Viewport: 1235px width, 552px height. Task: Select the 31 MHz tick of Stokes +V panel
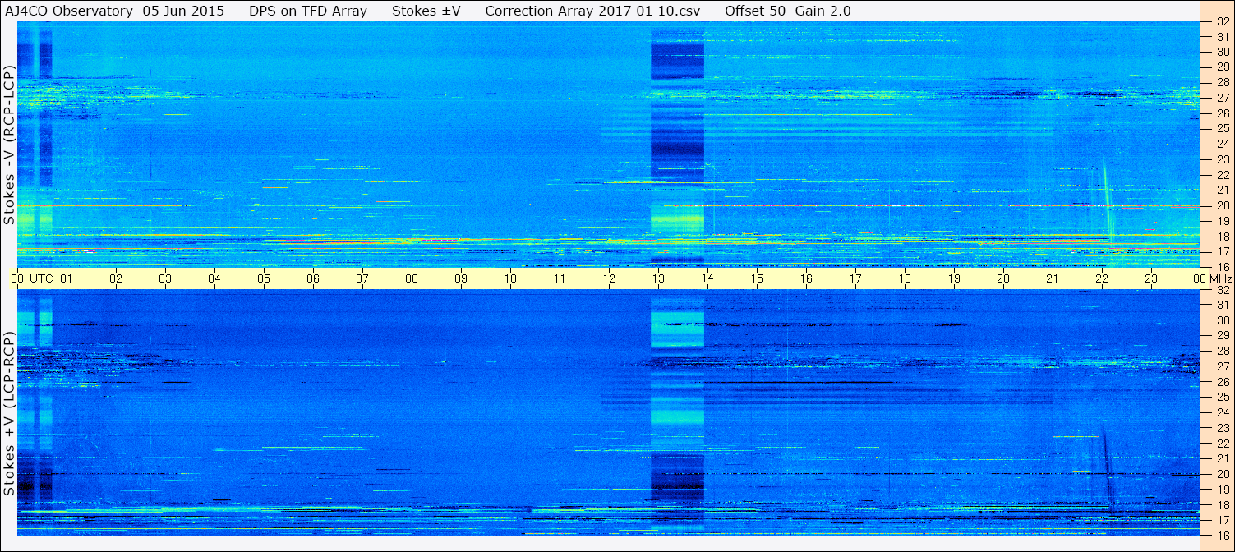coord(1223,305)
